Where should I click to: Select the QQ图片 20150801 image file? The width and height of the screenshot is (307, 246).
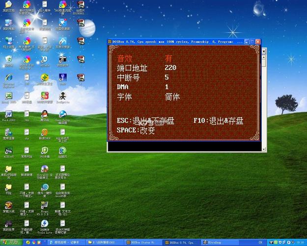tap(80, 8)
